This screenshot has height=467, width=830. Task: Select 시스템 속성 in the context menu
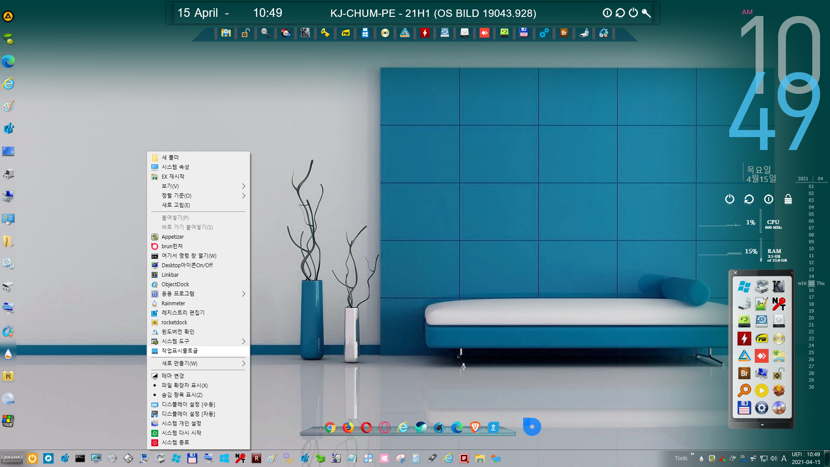(x=198, y=167)
